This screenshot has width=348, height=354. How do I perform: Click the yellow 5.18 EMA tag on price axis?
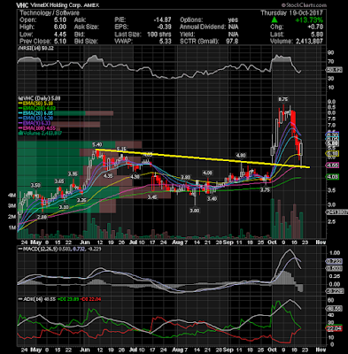coord(332,153)
